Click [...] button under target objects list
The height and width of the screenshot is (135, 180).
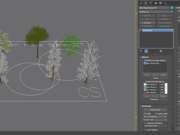pos(163,75)
